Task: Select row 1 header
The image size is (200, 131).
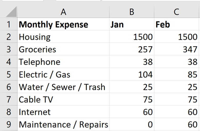Action: click(9, 24)
